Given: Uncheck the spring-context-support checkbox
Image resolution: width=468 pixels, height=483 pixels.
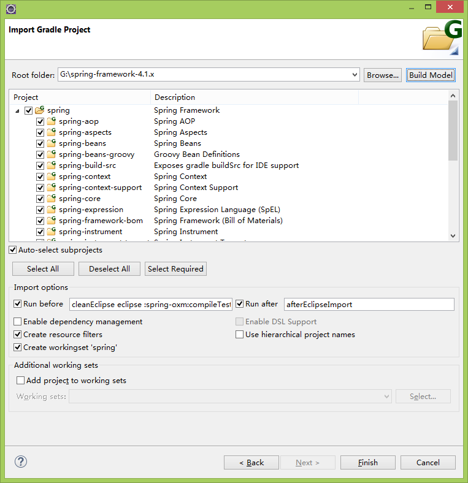Looking at the screenshot, I should click(40, 188).
